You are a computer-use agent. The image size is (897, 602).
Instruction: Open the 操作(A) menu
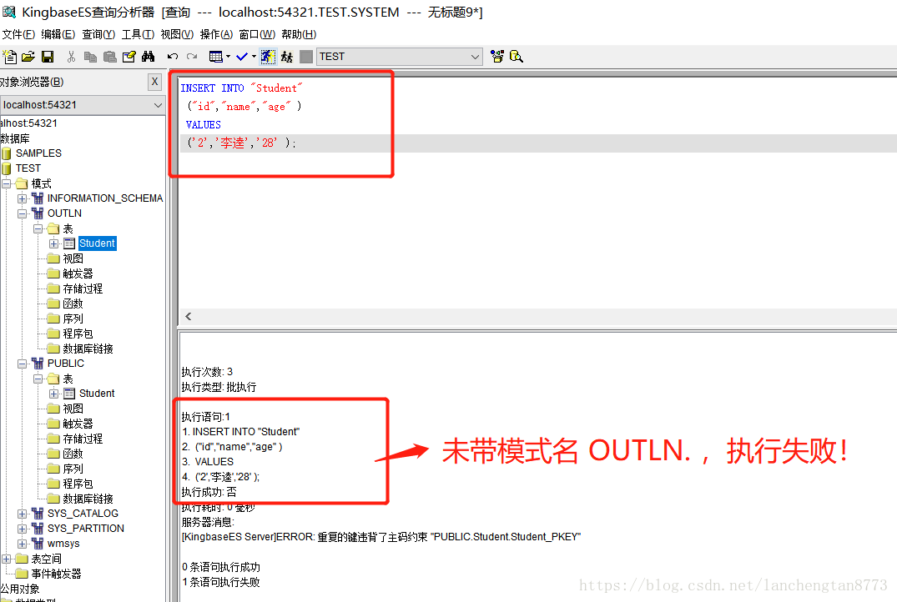pos(216,34)
